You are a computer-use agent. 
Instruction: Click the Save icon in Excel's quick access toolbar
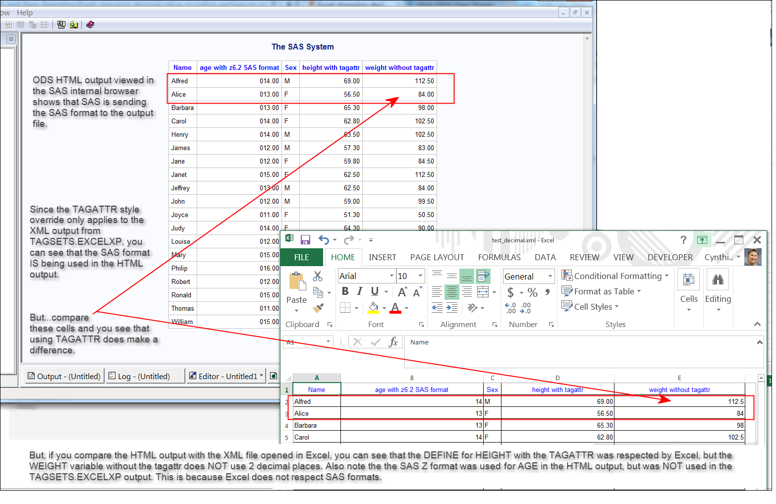(x=305, y=240)
